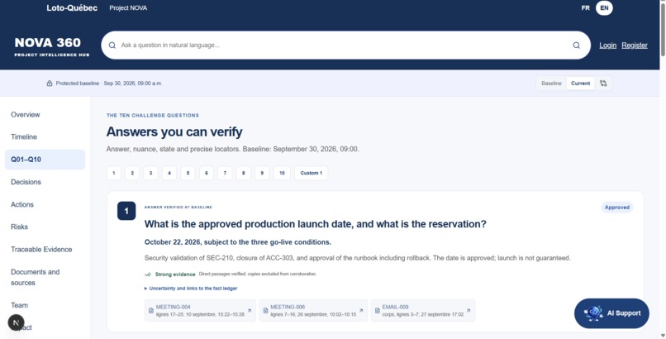Click the "Answers you can verify" heading
This screenshot has width=666, height=339.
[x=174, y=131]
